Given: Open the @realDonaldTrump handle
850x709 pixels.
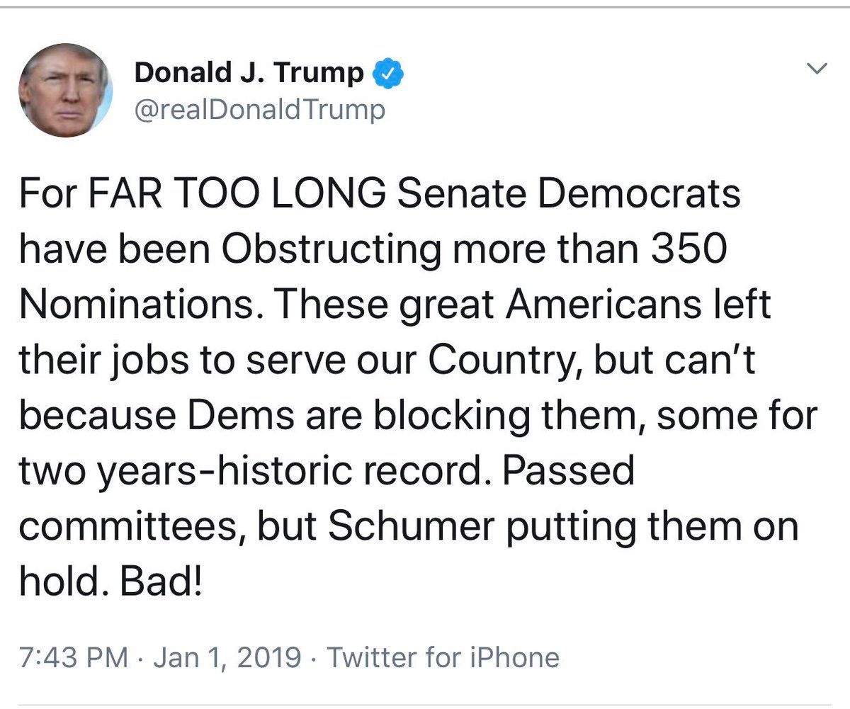Looking at the screenshot, I should (x=260, y=110).
